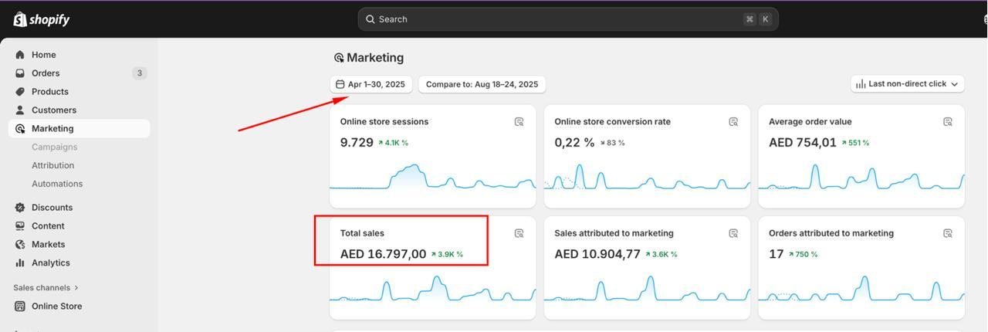The width and height of the screenshot is (988, 332).
Task: Click the magnifier icon in search bar
Action: (370, 19)
